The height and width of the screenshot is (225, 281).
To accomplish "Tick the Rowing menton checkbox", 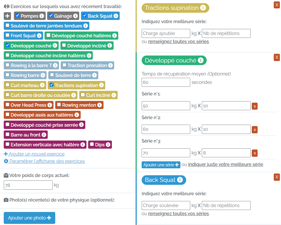I will pos(59,104).
